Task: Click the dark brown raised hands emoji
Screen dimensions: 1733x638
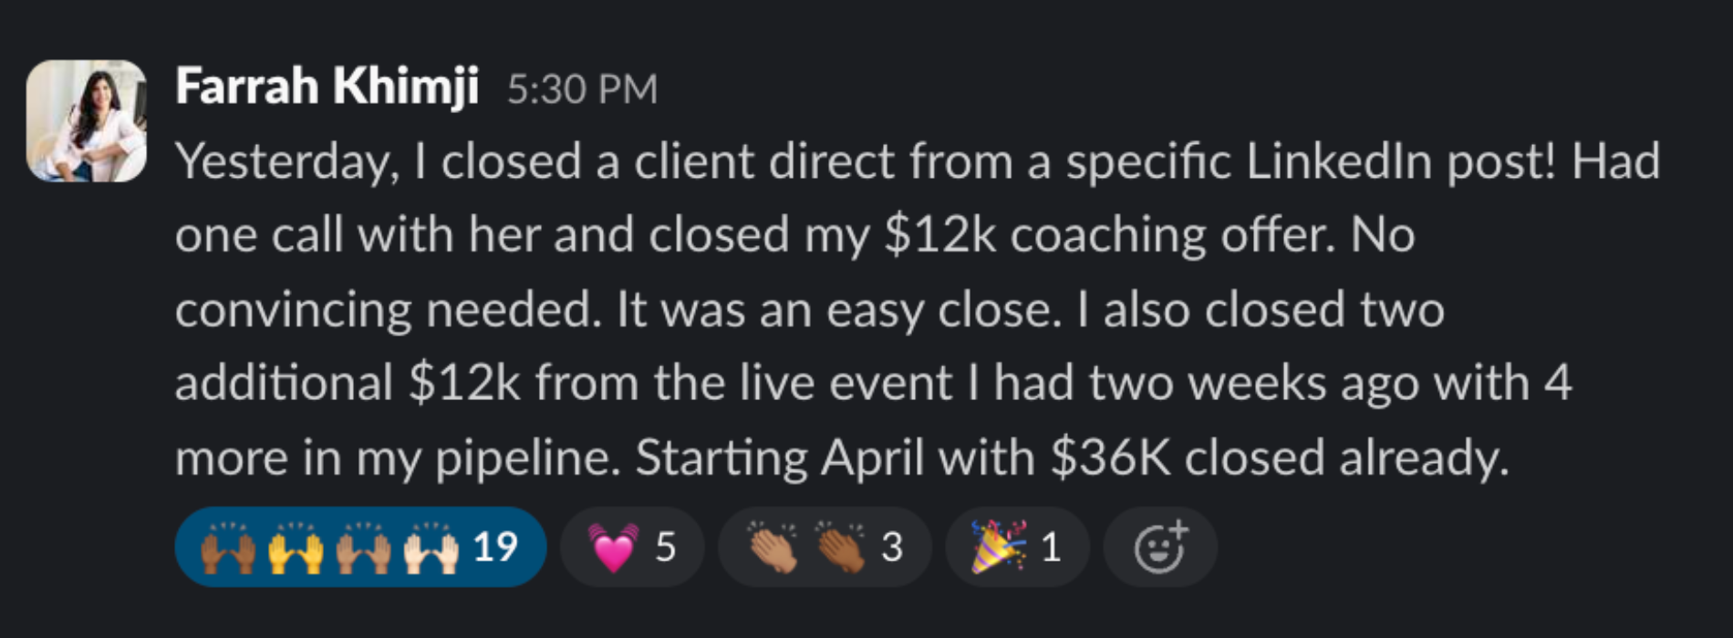Action: pyautogui.click(x=227, y=548)
